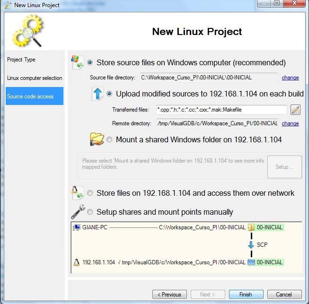309x304 pixels.
Task: Select Store files on 192.168.1.104 over network
Action: click(x=90, y=193)
